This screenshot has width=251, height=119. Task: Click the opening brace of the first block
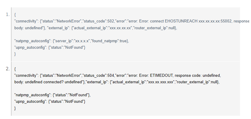(15, 15)
